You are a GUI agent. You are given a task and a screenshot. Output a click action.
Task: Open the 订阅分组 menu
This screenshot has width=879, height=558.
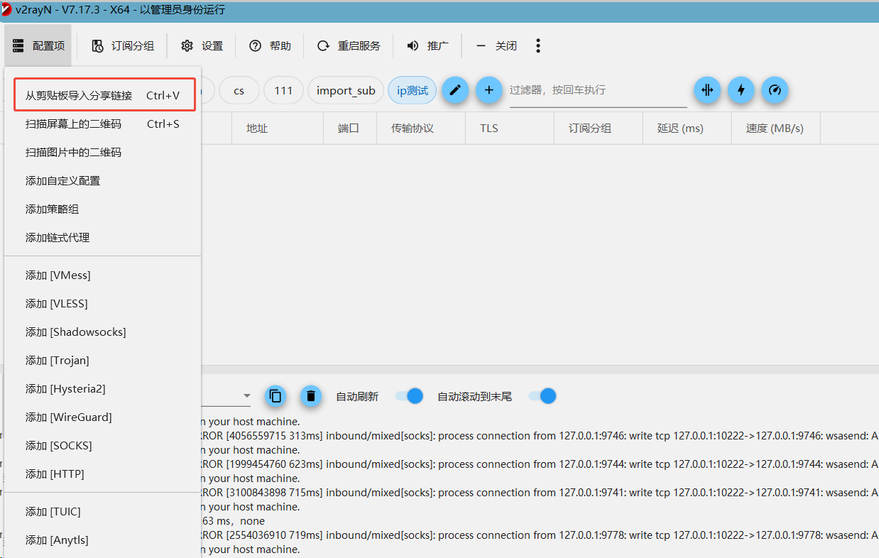pyautogui.click(x=123, y=46)
